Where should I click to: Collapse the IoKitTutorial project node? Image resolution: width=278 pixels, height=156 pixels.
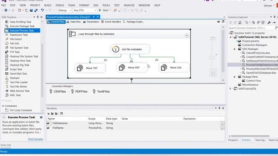[x=231, y=37]
